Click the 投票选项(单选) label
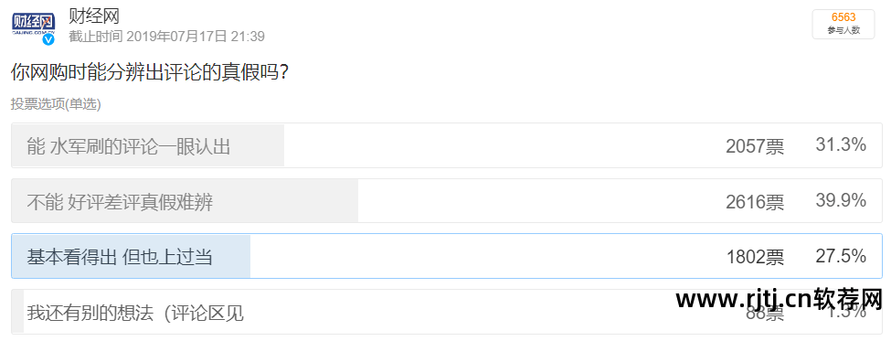This screenshot has height=341, width=891. click(56, 104)
